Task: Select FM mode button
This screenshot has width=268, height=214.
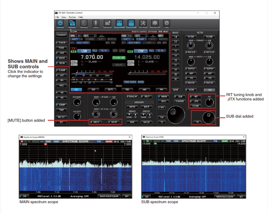Action: [161, 89]
